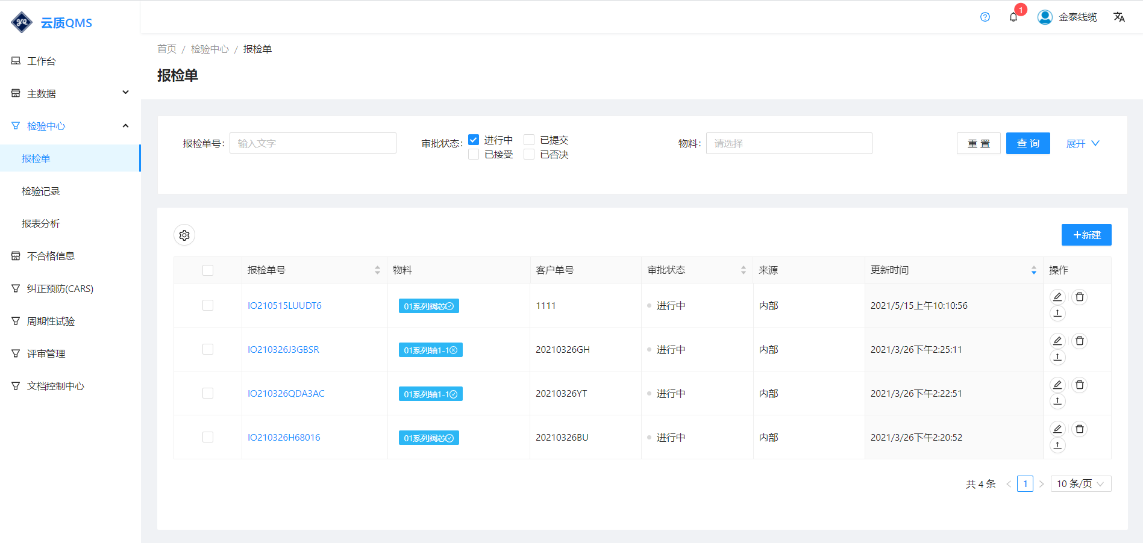Expand the 主数据 sidebar menu
The image size is (1143, 543).
(70, 93)
